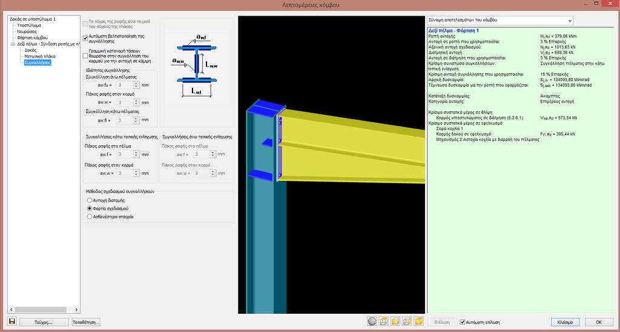Click the Δεξί πέλμα - Φόρτιση 1 heading
This screenshot has width=620, height=332.
pos(453,30)
